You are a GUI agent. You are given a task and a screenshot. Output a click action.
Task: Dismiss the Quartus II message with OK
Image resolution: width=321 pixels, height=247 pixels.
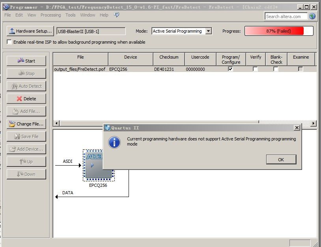click(x=281, y=159)
